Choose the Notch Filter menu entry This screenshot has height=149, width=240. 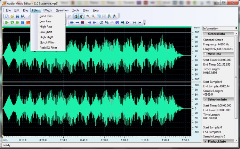pyautogui.click(x=47, y=42)
